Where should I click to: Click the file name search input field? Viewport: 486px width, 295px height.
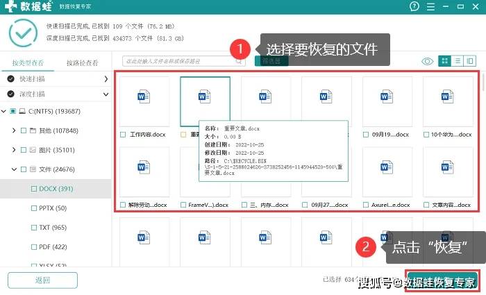[184, 61]
